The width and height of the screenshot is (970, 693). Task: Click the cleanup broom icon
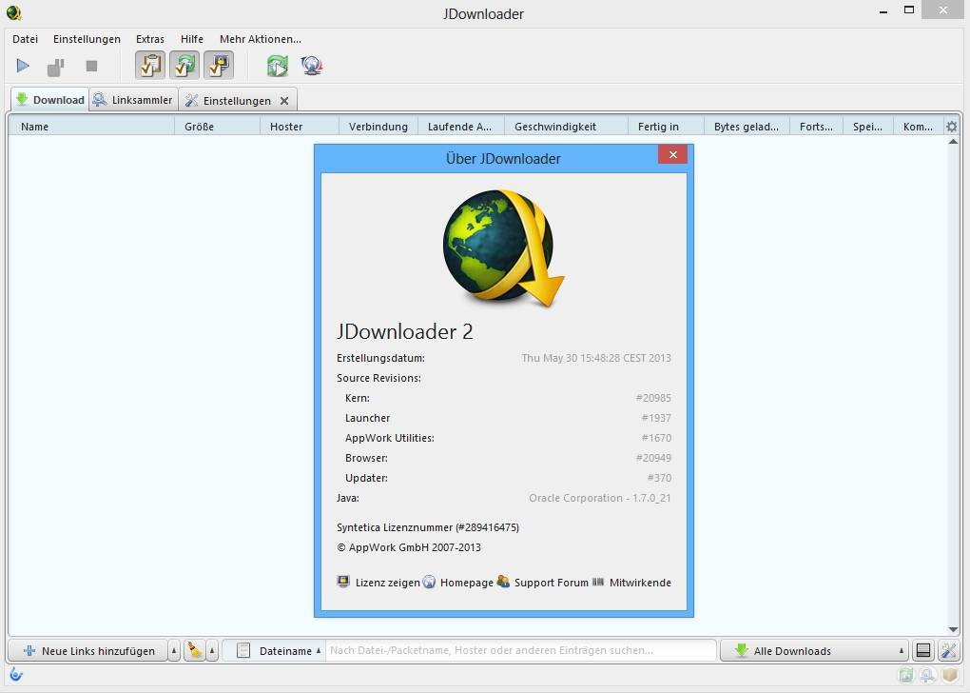[x=195, y=650]
